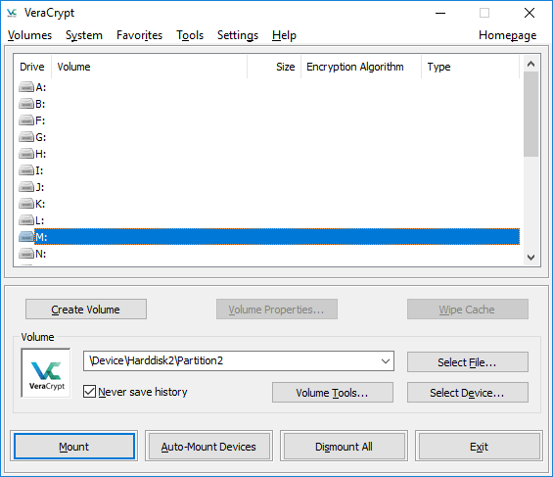Open the Favorites menu
The image size is (553, 477).
pos(139,35)
